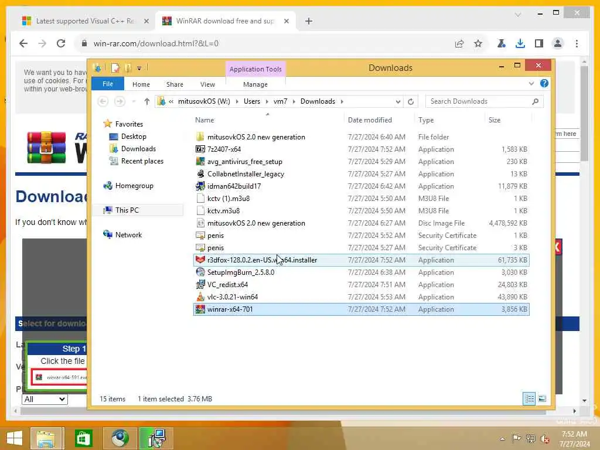This screenshot has width=600, height=450.
Task: Click the Search Downloads field
Action: point(485,101)
